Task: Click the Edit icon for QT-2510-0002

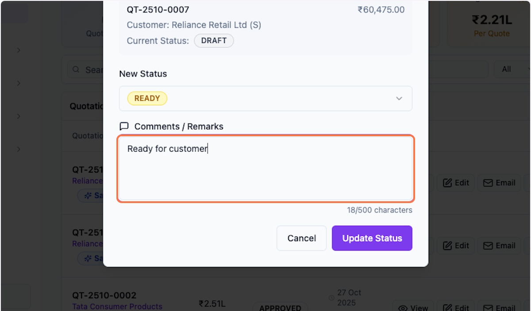Action: click(447, 308)
